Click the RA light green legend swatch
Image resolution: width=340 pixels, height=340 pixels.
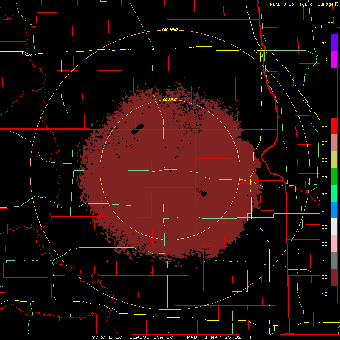(x=334, y=193)
